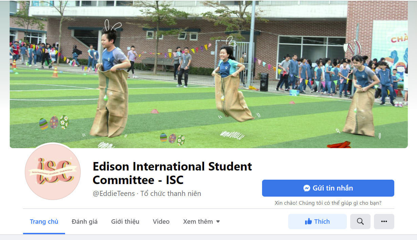Open the Tổ chức thanh niên category link
Screen dimensions: 417x240
click(171, 194)
